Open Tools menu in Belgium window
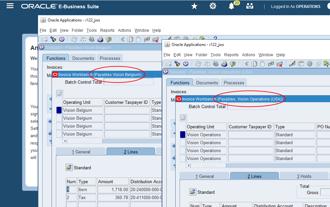Viewport: 330px width, 207px height. coord(92,30)
